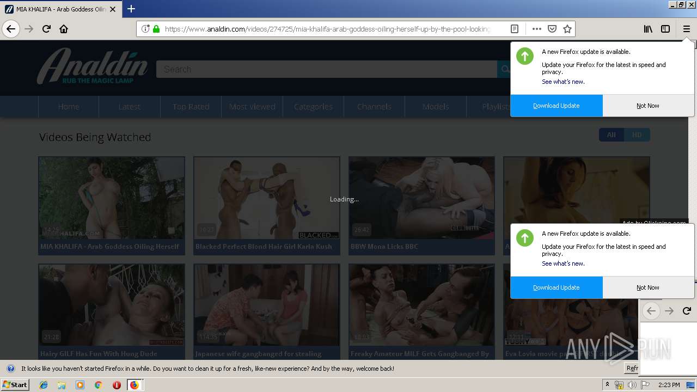The image size is (697, 392).
Task: Launch Internet Explorer from taskbar
Action: point(44,385)
